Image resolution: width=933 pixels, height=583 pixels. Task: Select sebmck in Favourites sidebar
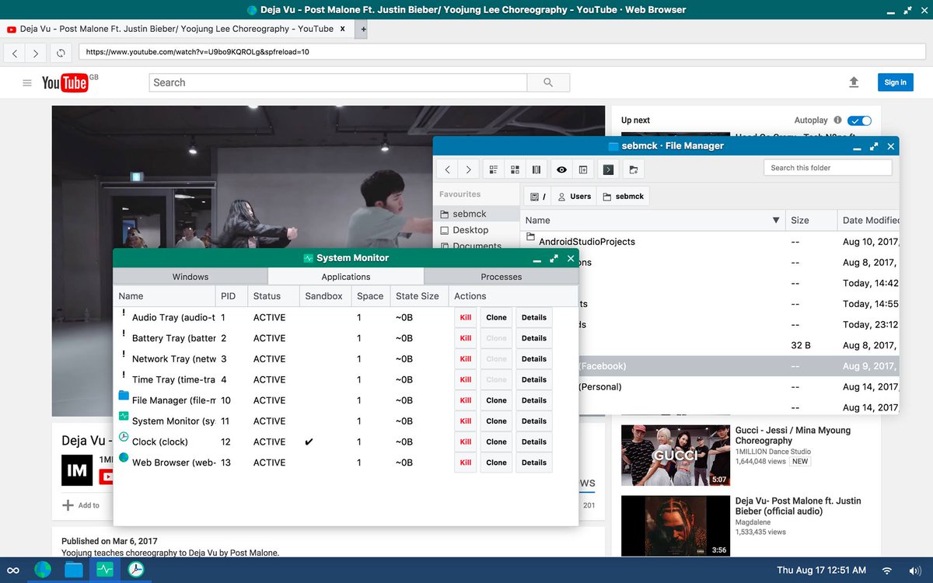point(477,214)
